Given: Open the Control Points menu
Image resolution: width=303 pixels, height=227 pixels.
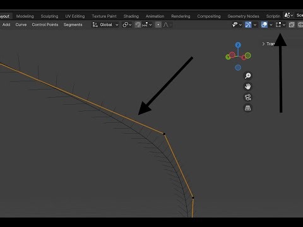Looking at the screenshot, I should tap(45, 25).
